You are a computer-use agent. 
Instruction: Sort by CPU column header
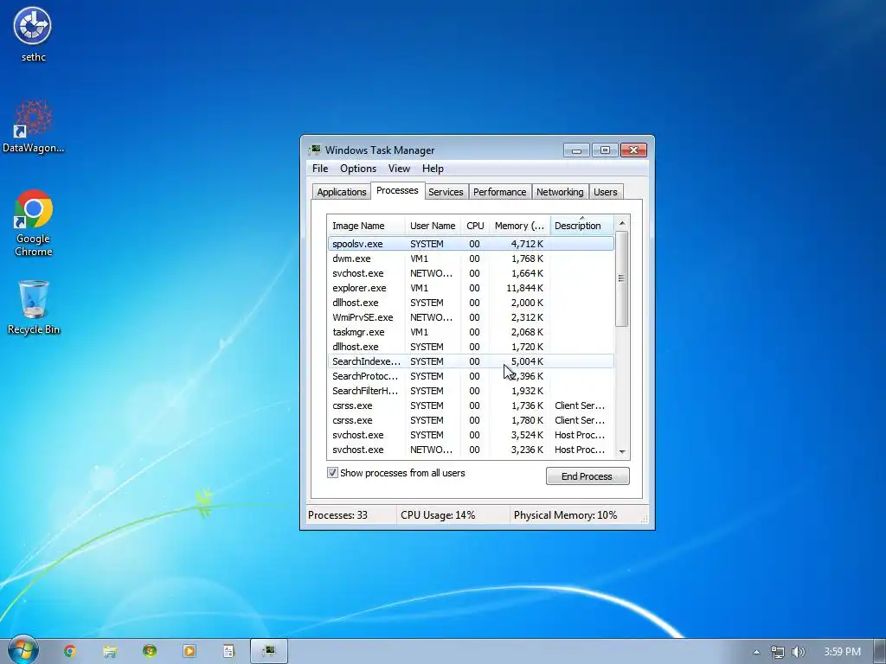coord(475,226)
